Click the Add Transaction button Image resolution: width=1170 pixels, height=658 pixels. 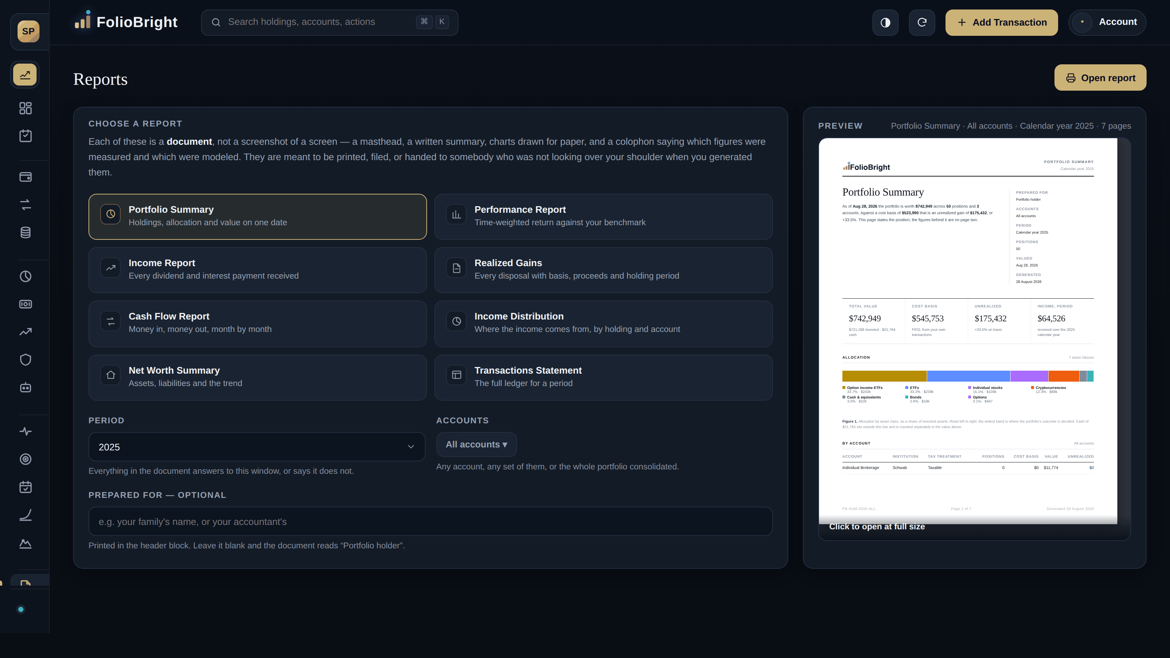pos(1001,22)
